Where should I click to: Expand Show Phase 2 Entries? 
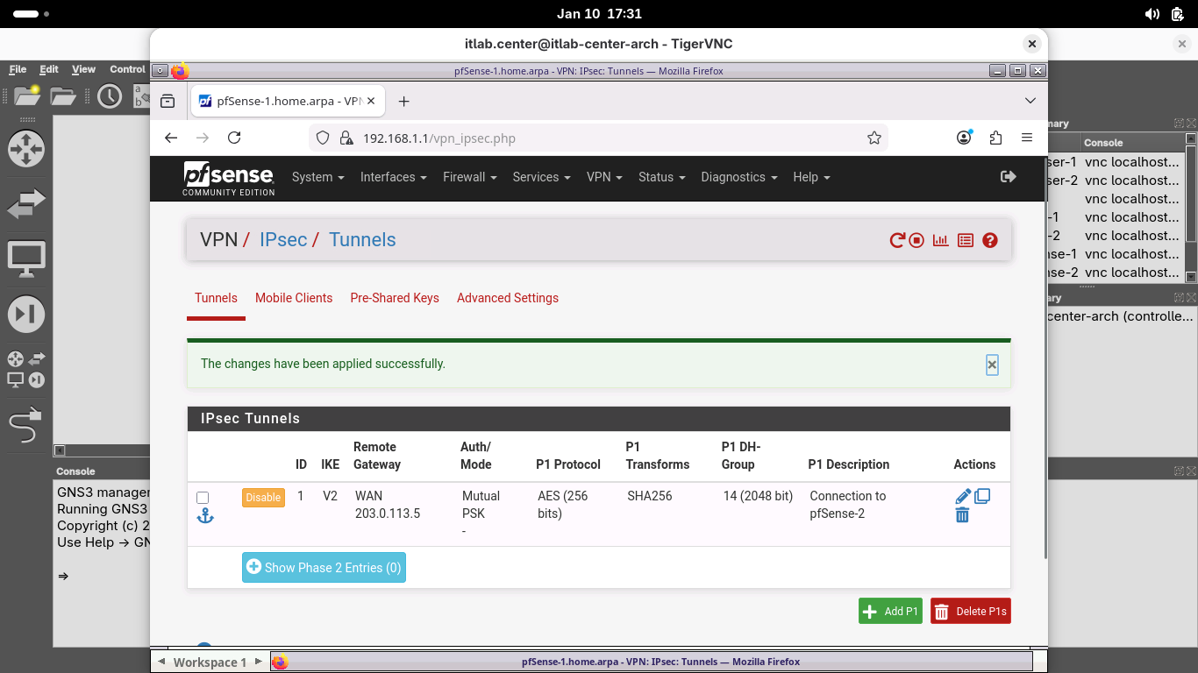pyautogui.click(x=324, y=568)
